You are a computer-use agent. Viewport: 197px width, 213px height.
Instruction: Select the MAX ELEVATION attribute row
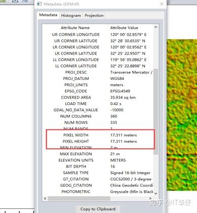tap(98, 154)
